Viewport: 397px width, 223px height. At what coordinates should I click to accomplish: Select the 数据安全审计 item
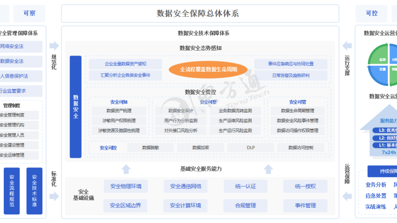click(x=177, y=110)
